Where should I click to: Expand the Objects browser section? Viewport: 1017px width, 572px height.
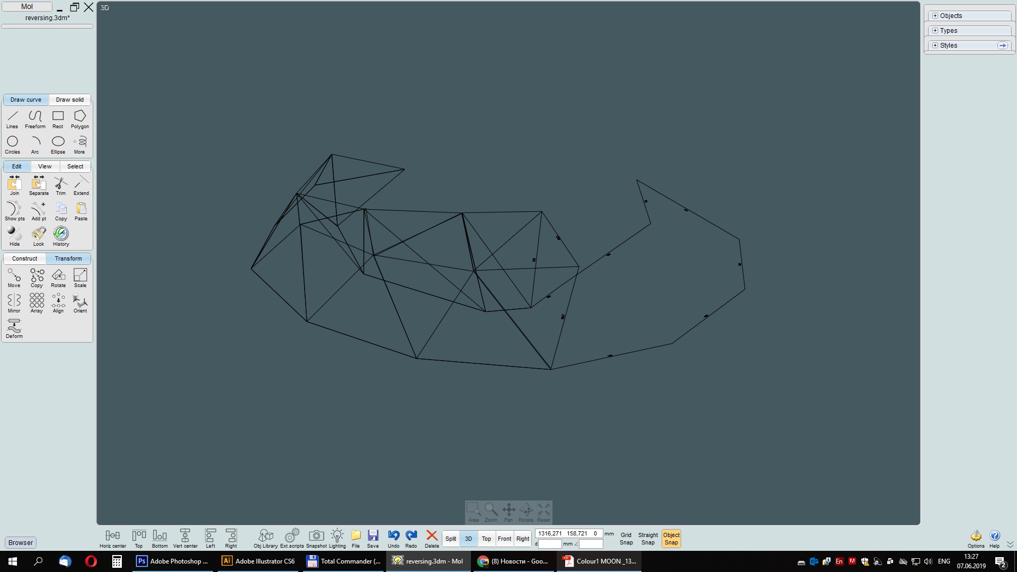tap(935, 16)
